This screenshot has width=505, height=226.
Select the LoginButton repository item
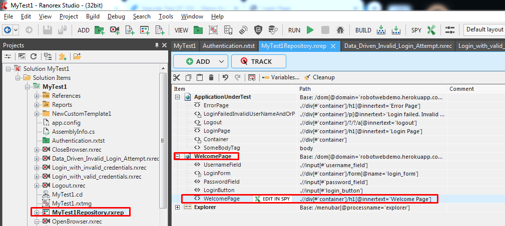coord(218,191)
